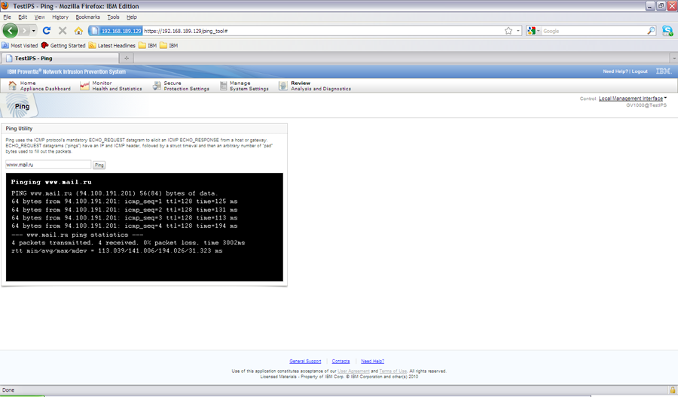Go back with the green back arrow
The height and width of the screenshot is (397, 678).
(11, 31)
